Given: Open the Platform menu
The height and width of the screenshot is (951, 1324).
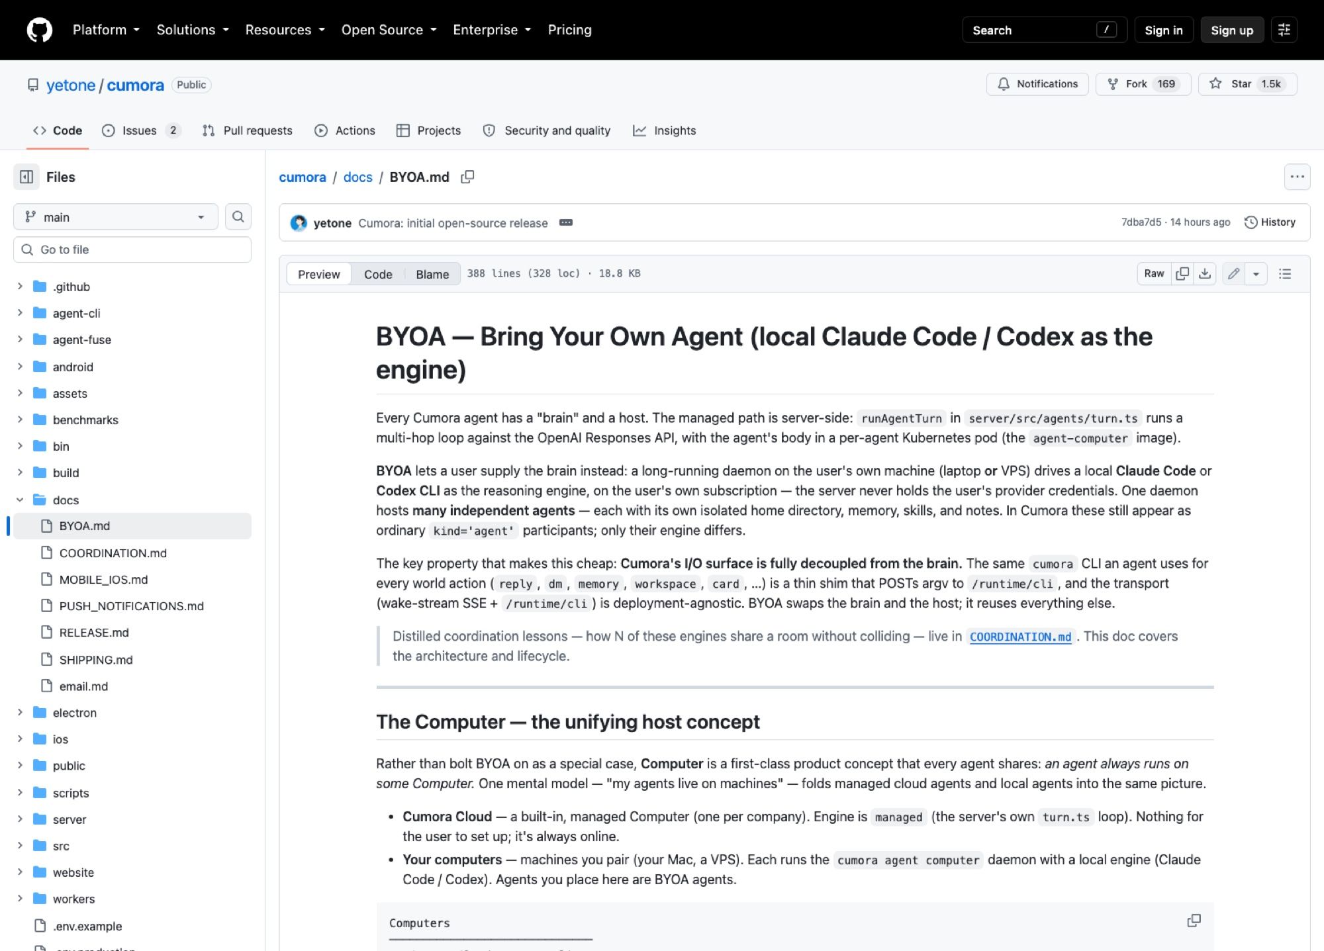Looking at the screenshot, I should 106,30.
